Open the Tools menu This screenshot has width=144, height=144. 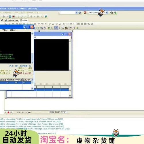pyautogui.click(x=16, y=12)
